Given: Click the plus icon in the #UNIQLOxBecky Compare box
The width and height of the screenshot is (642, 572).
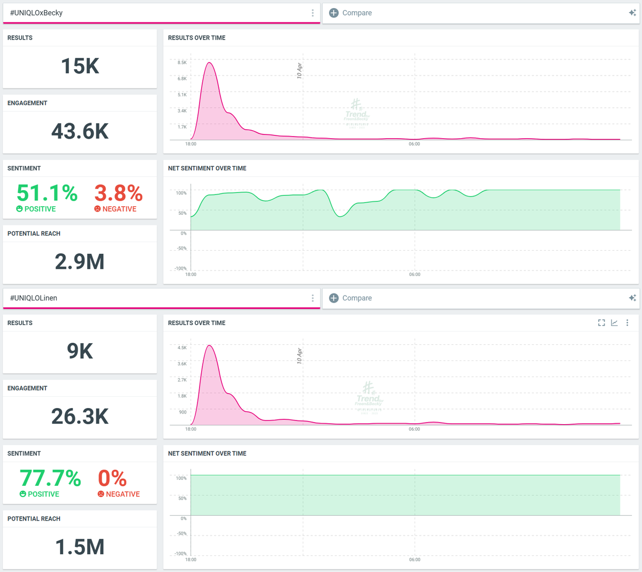Looking at the screenshot, I should (x=334, y=13).
